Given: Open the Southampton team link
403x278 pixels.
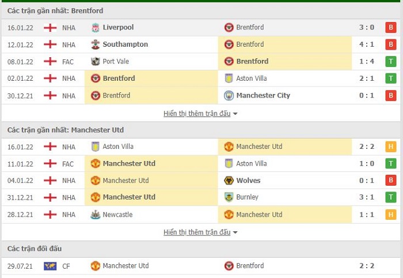Looking at the screenshot, I should click(x=126, y=44).
